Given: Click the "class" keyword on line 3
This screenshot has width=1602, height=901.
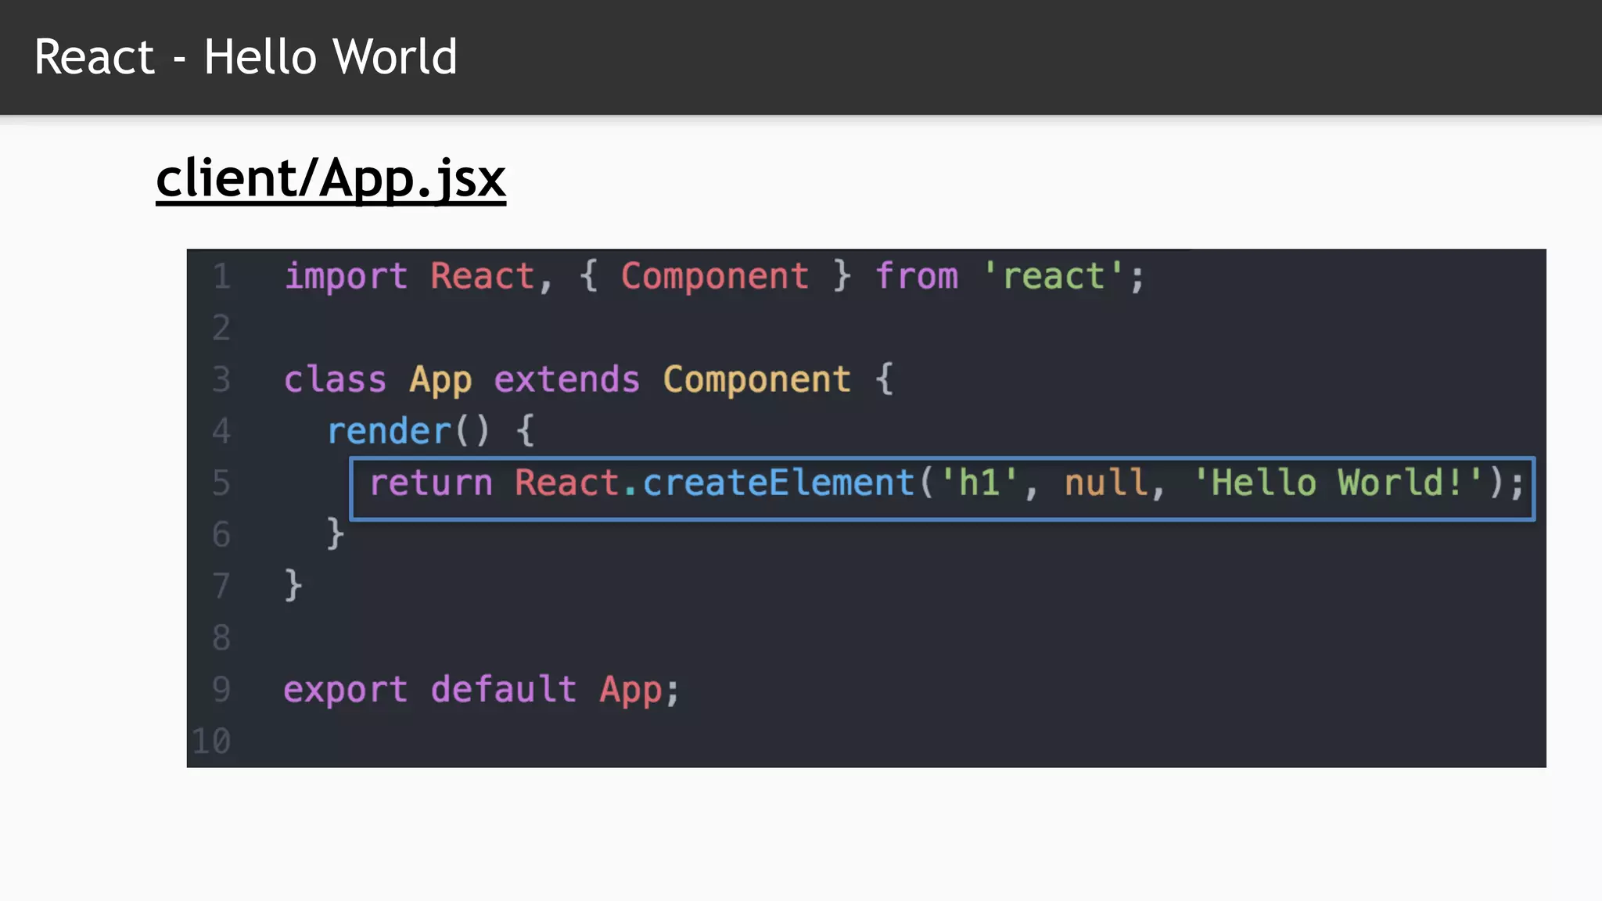Looking at the screenshot, I should click(x=336, y=380).
